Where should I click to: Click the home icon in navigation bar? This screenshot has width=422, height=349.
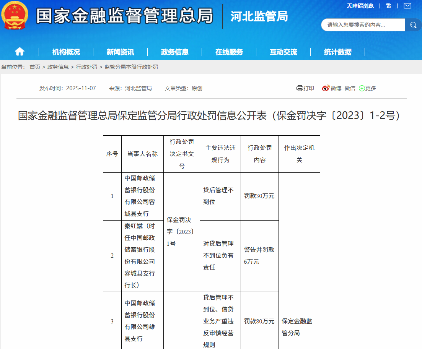click(20, 52)
